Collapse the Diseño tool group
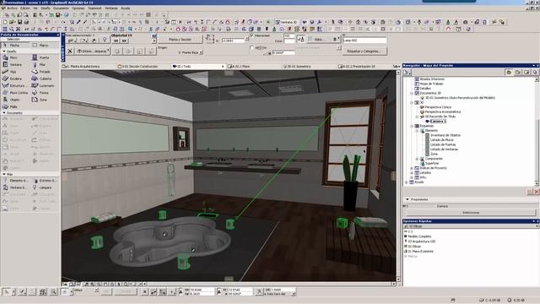This screenshot has height=304, width=540. [x=4, y=51]
